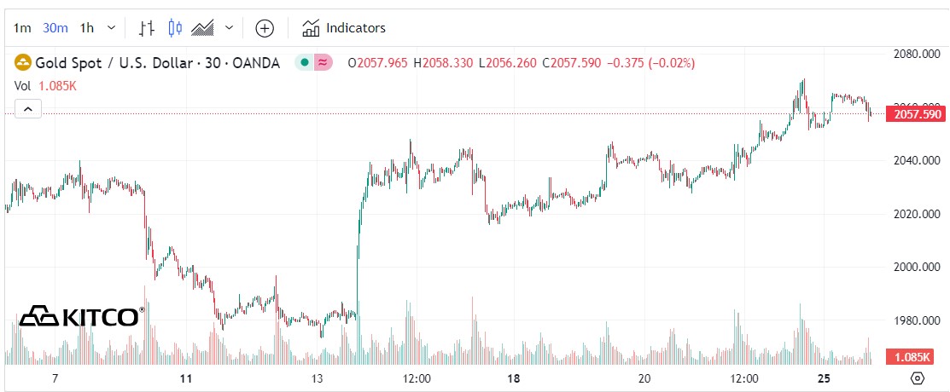
Task: Expand the chart style dropdown arrow
Action: pos(229,28)
